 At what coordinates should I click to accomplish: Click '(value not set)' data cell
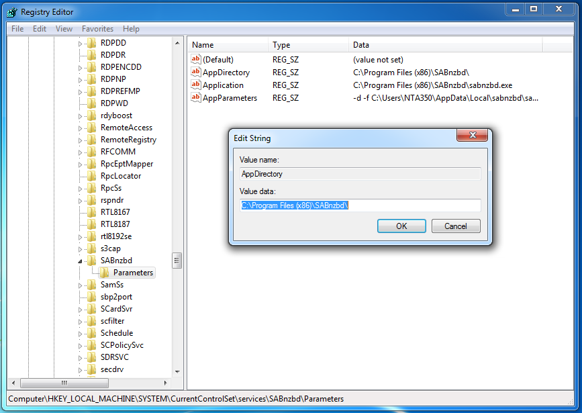[378, 59]
